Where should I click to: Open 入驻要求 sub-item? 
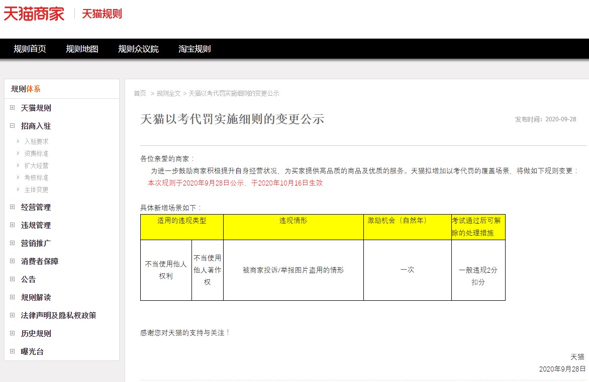coord(37,141)
